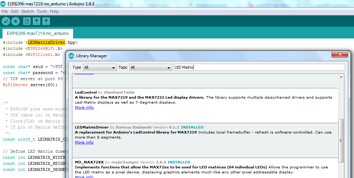Click the DIN (data in) comment line
The image size is (354, 178).
coord(35,115)
